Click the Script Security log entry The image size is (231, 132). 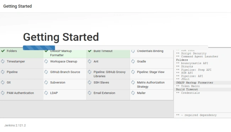tap(191, 53)
